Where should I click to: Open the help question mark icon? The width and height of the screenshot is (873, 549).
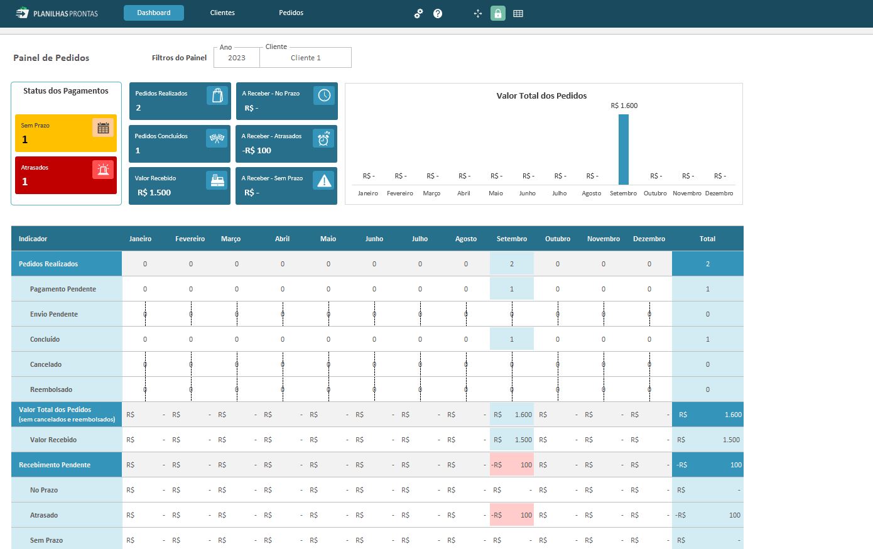[x=438, y=13]
